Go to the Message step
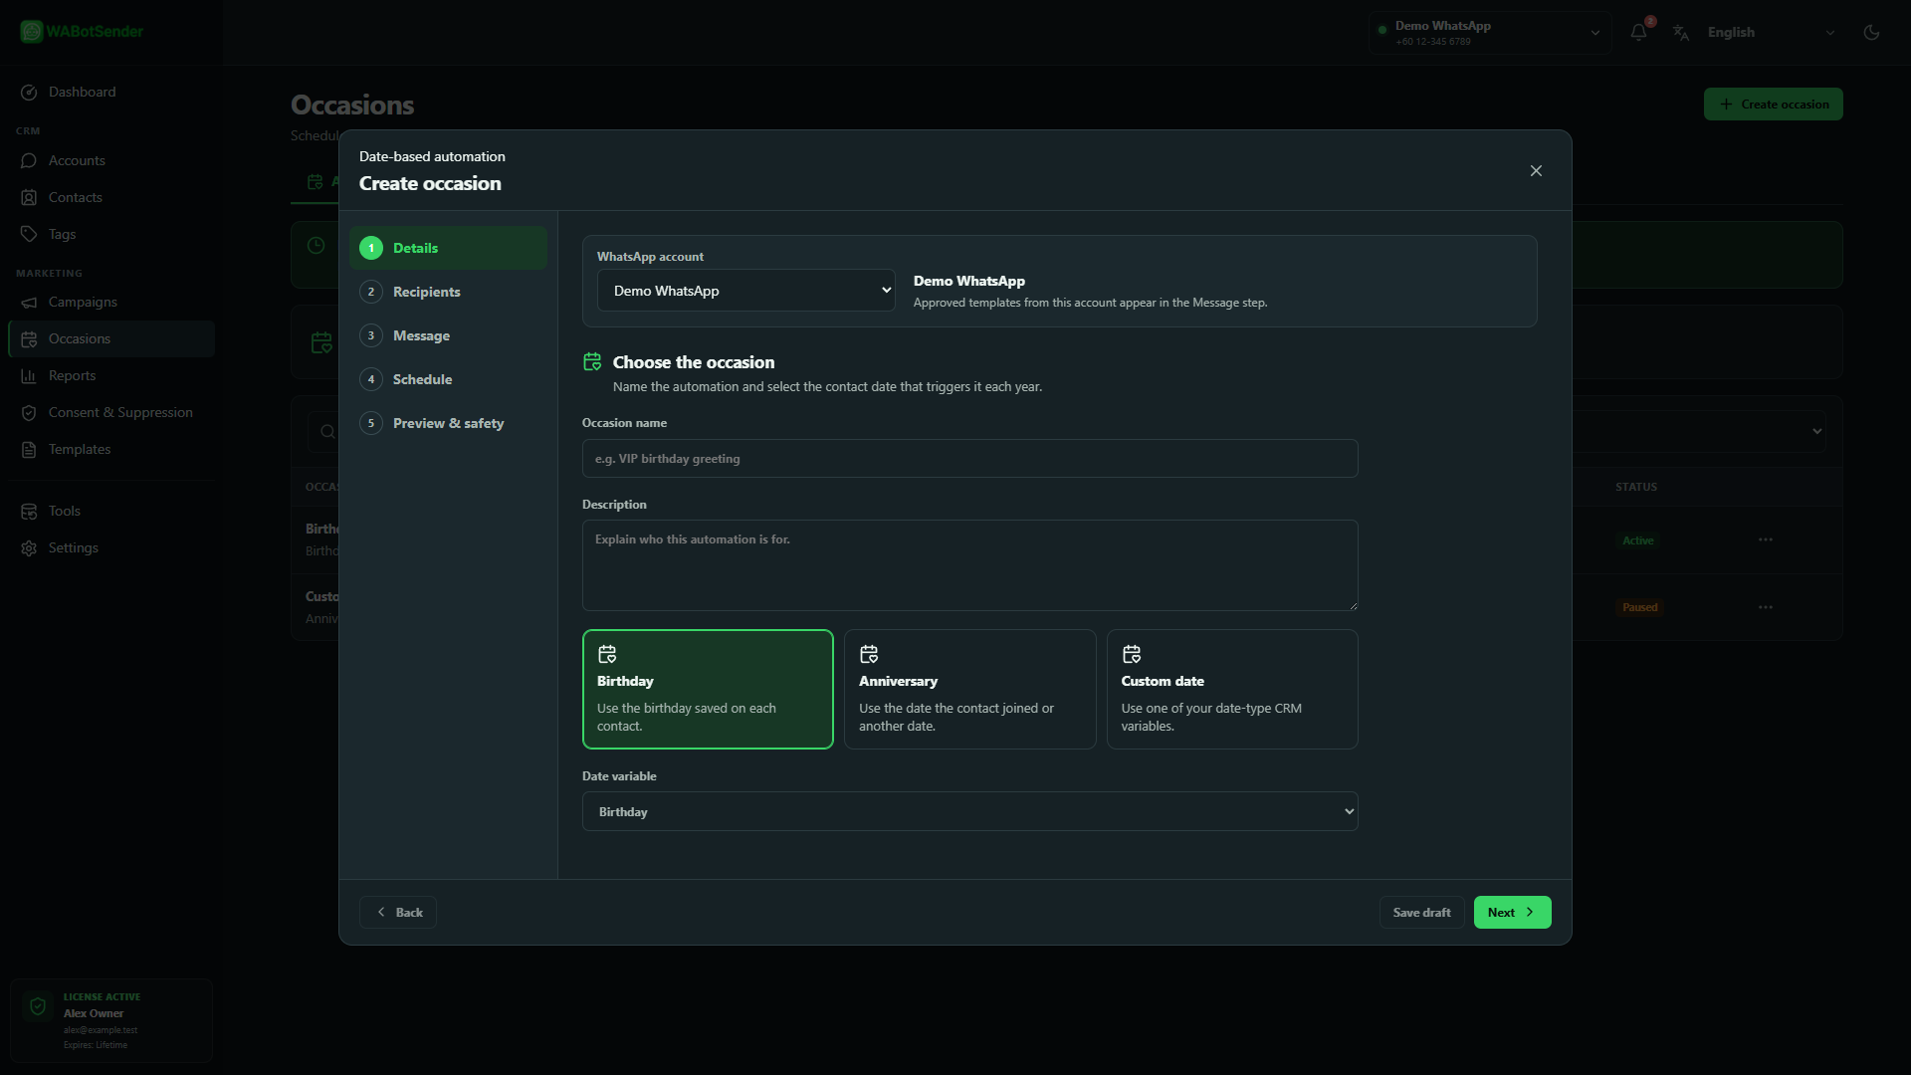The height and width of the screenshot is (1075, 1911). click(x=448, y=335)
